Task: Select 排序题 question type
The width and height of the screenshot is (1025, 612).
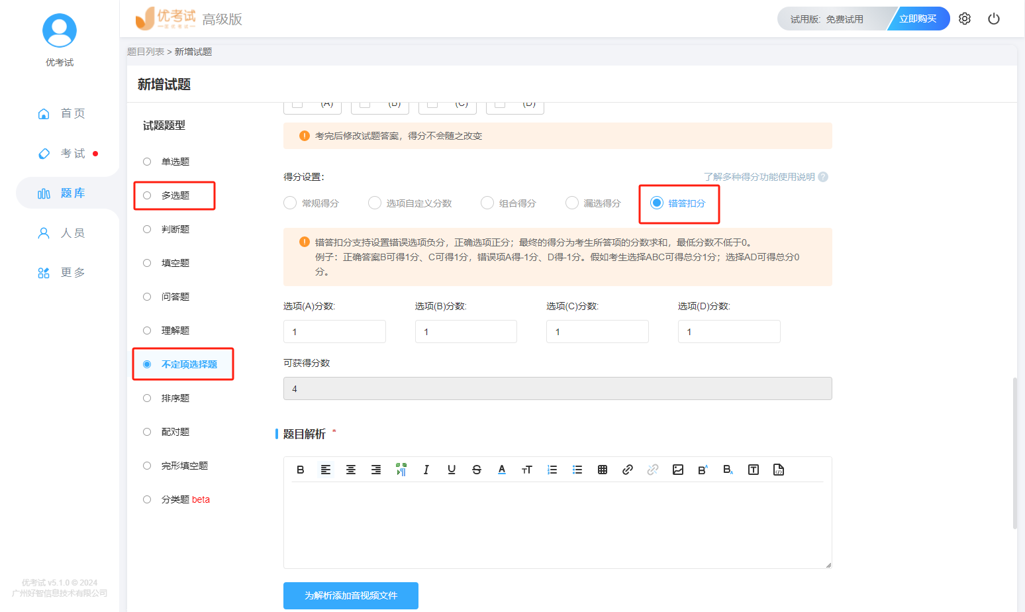Action: (x=166, y=398)
